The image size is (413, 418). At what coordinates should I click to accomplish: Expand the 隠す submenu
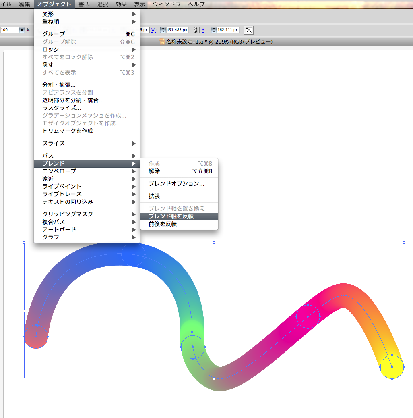pos(87,65)
